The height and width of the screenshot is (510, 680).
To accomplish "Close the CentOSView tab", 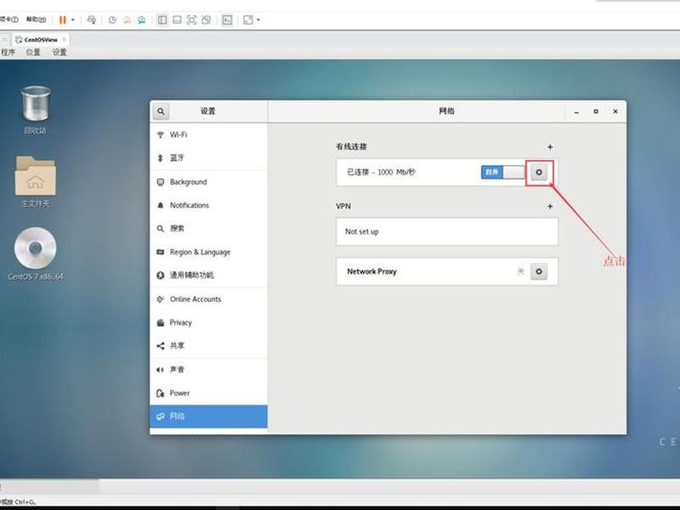I will coord(65,39).
